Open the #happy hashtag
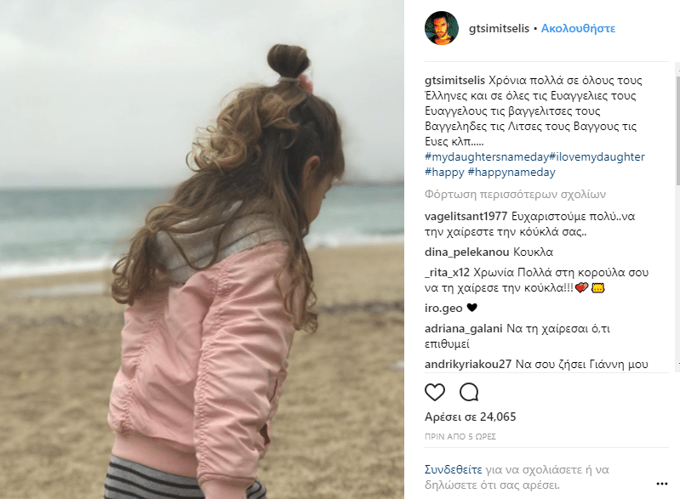Image resolution: width=680 pixels, height=499 pixels. (444, 172)
